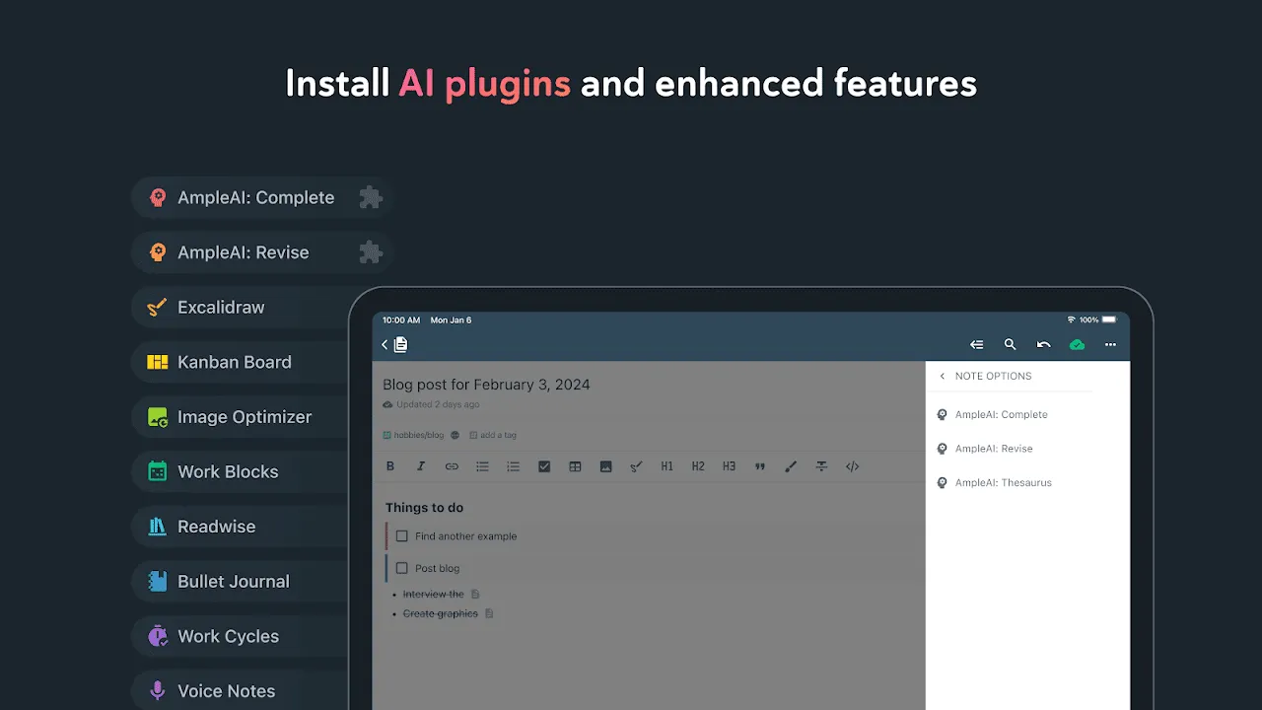Click the search magnifier icon in header
1262x710 pixels.
pos(1010,345)
